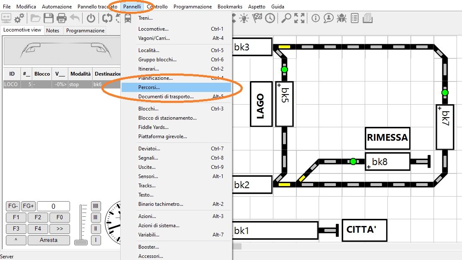Image resolution: width=462 pixels, height=260 pixels.
Task: Expand the function group with >> button
Action: coord(60,229)
